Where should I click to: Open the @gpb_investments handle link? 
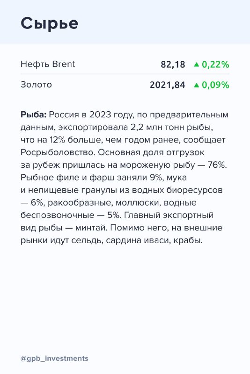[54, 359]
